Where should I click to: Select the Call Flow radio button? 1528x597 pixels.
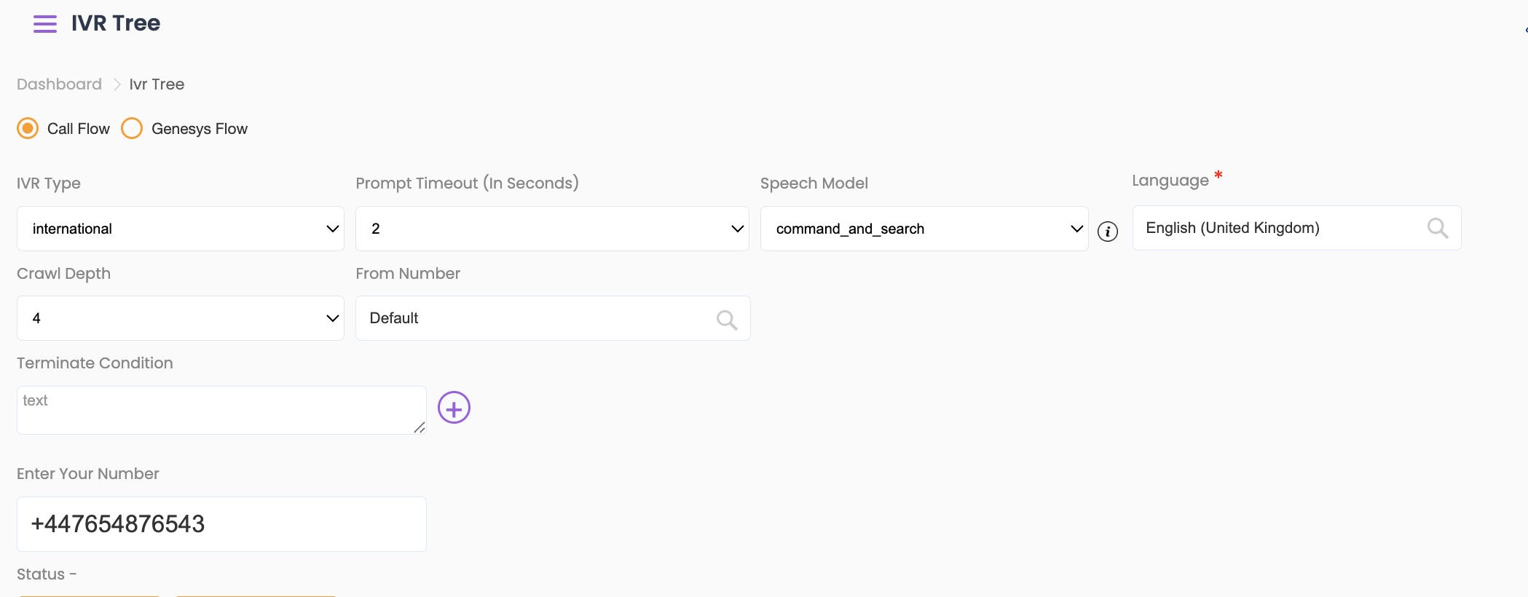(28, 129)
